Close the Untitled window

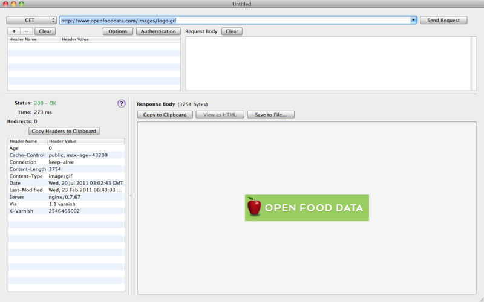[x=5, y=4]
